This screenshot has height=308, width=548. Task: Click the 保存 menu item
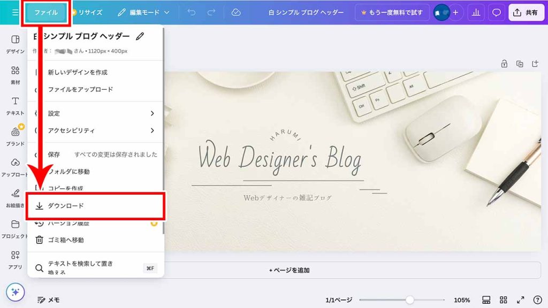pos(95,155)
